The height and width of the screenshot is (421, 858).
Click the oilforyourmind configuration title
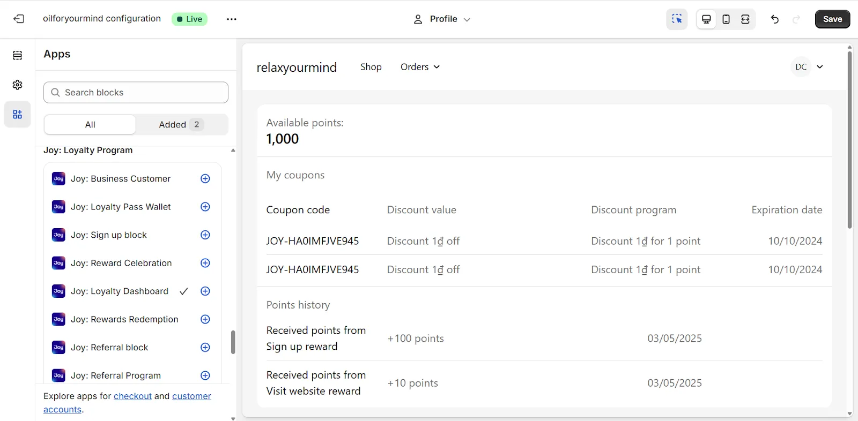point(102,18)
